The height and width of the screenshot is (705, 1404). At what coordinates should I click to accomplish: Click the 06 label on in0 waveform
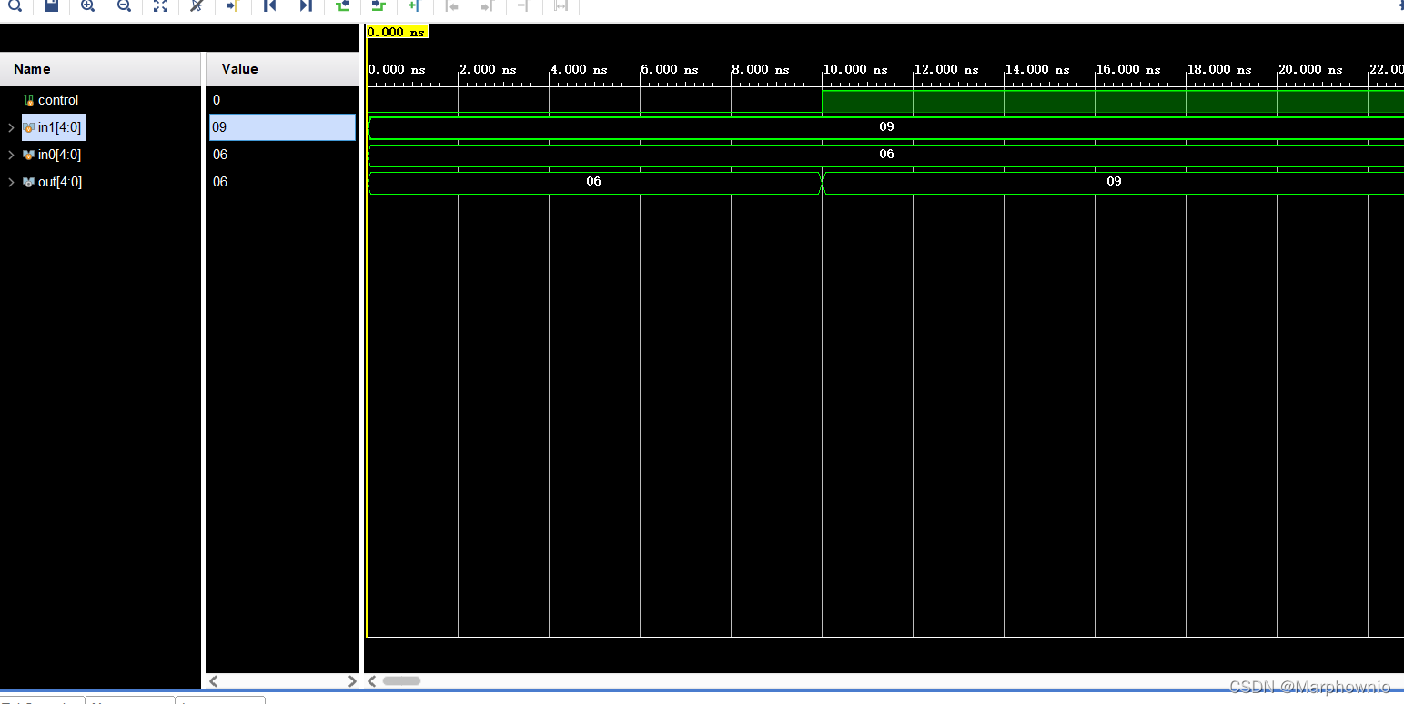tap(886, 155)
